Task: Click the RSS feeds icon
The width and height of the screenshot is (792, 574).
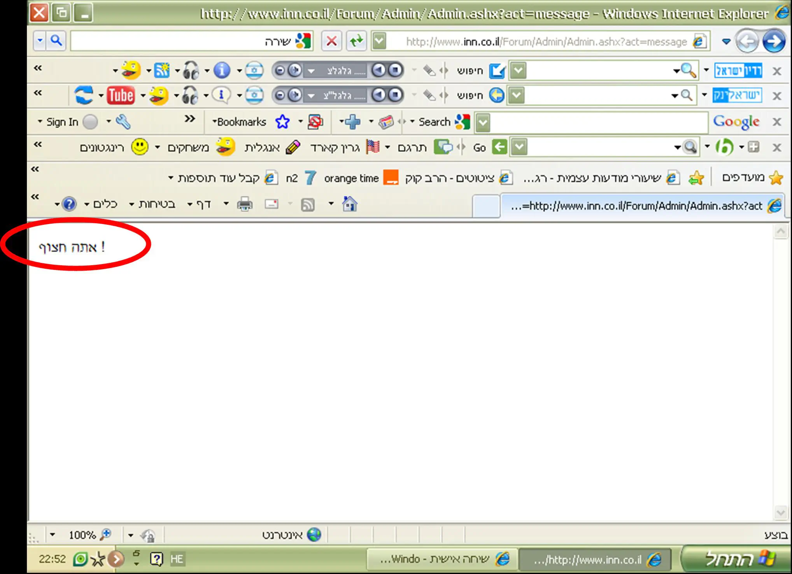Action: [308, 204]
